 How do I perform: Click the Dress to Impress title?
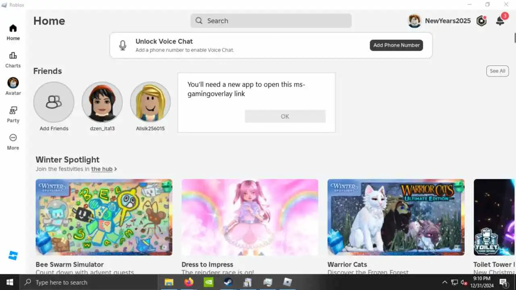click(207, 265)
